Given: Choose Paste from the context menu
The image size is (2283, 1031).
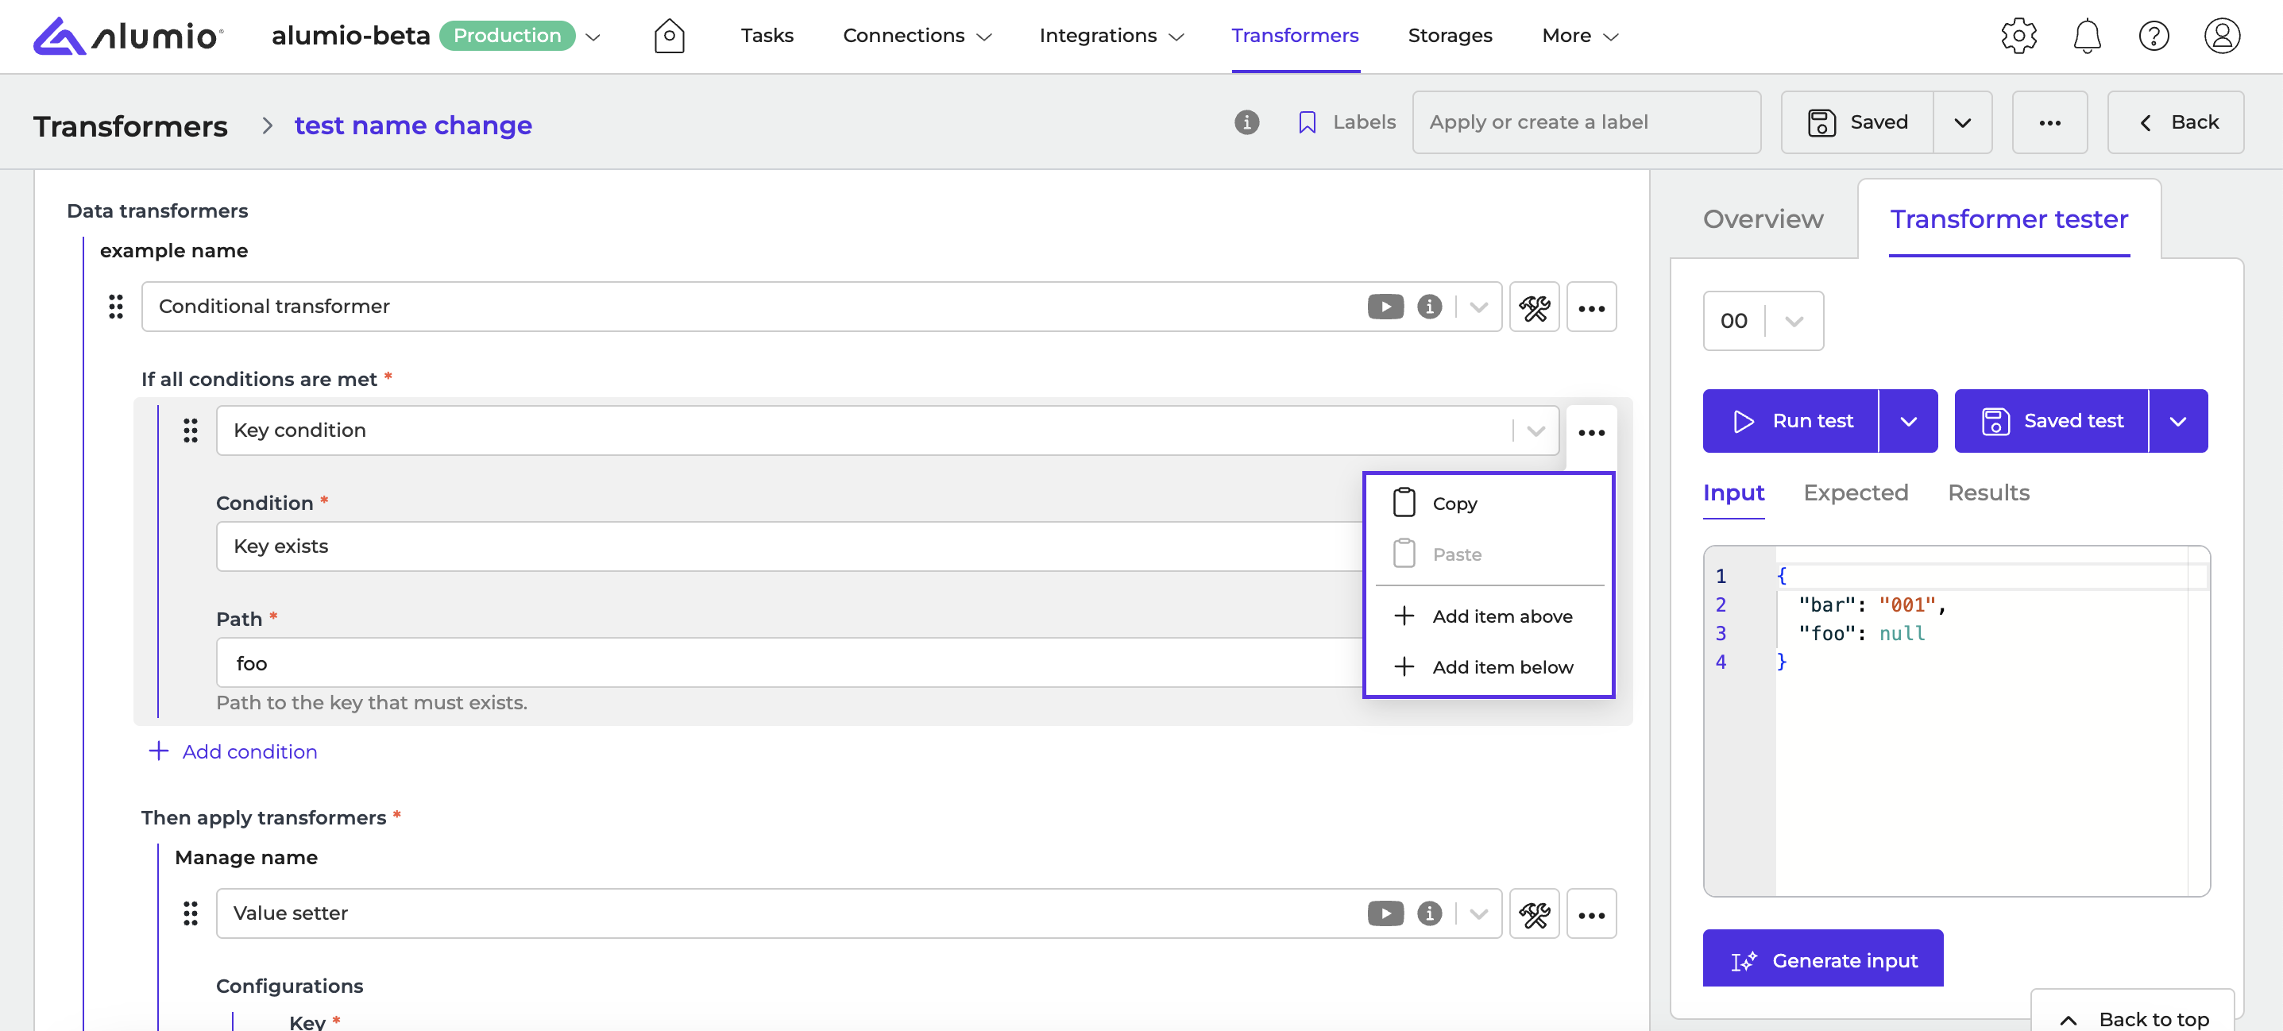Looking at the screenshot, I should (x=1489, y=554).
